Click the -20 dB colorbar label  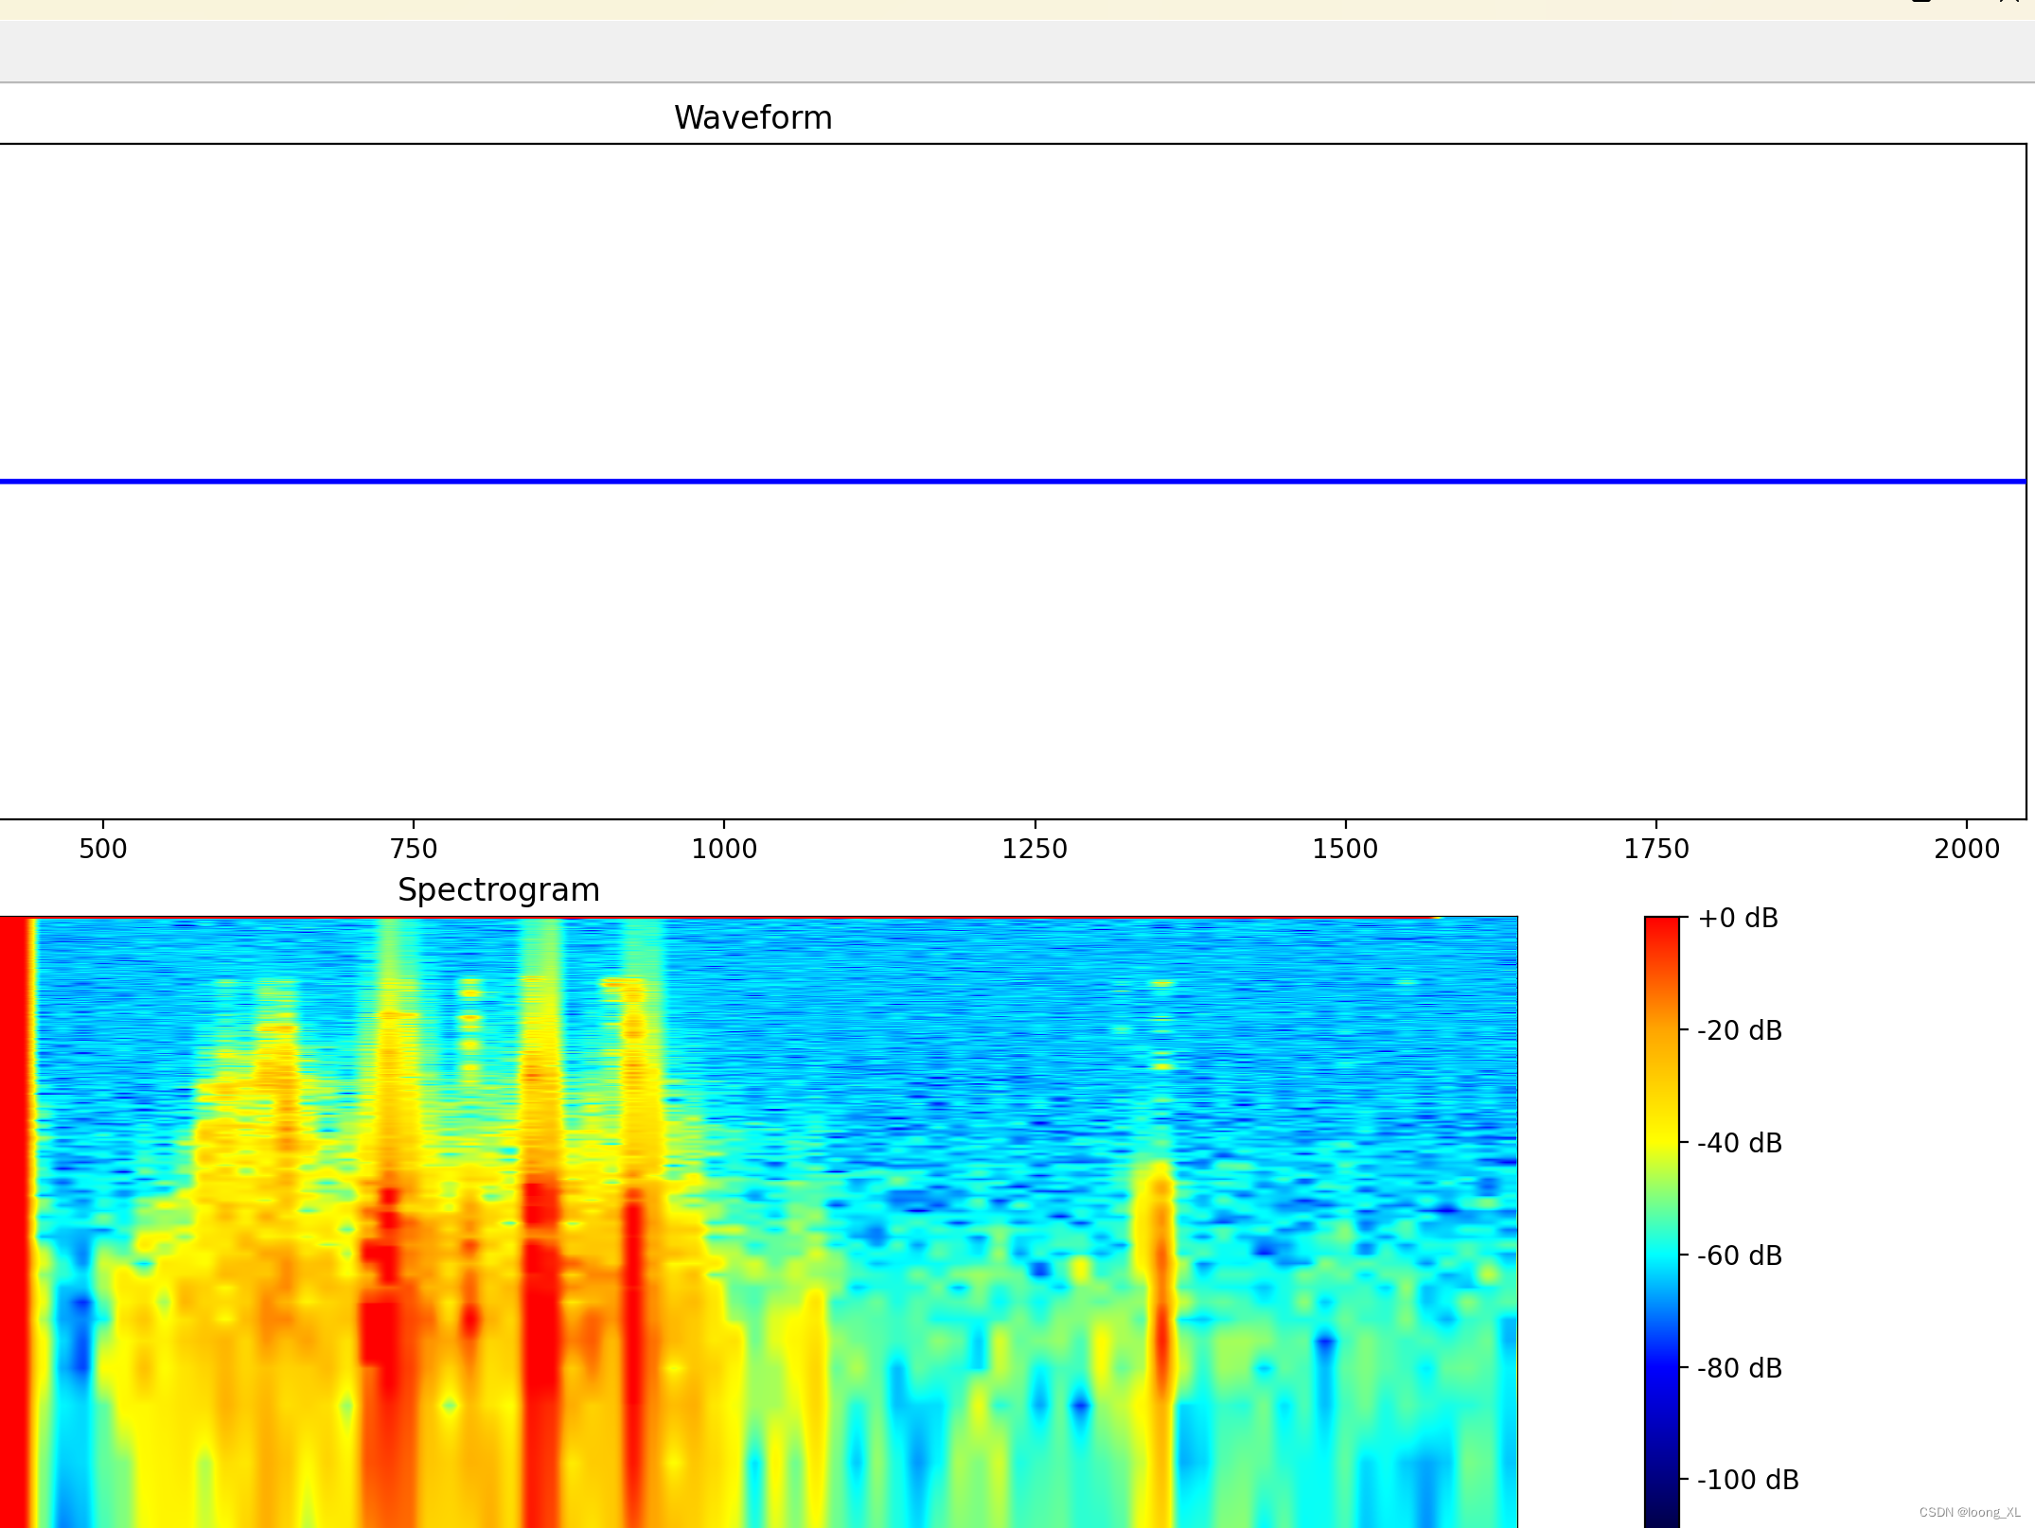pos(1740,1030)
